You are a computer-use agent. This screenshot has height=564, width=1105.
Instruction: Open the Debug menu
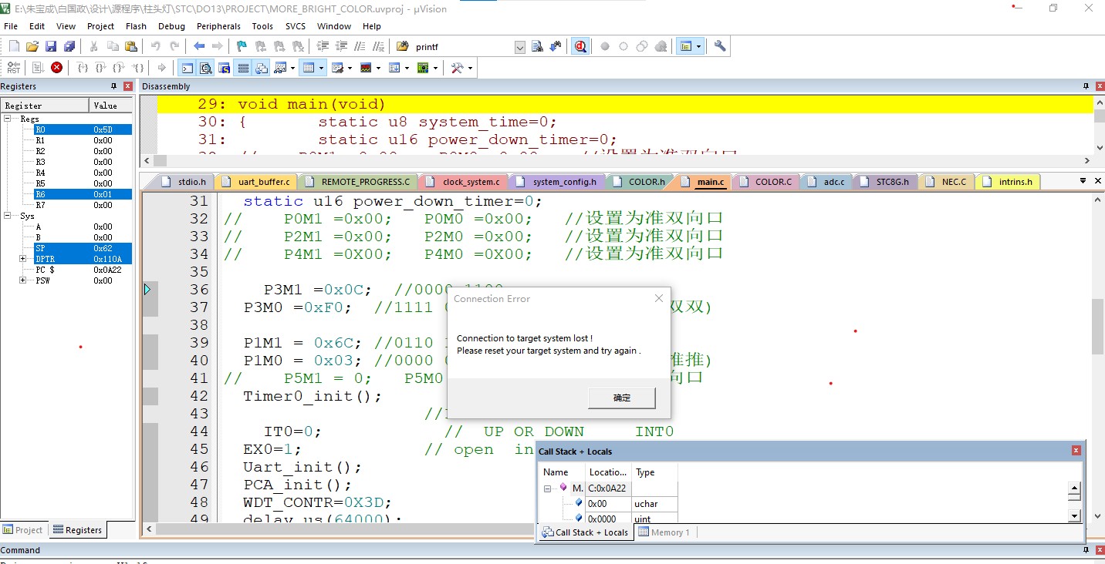pyautogui.click(x=171, y=26)
